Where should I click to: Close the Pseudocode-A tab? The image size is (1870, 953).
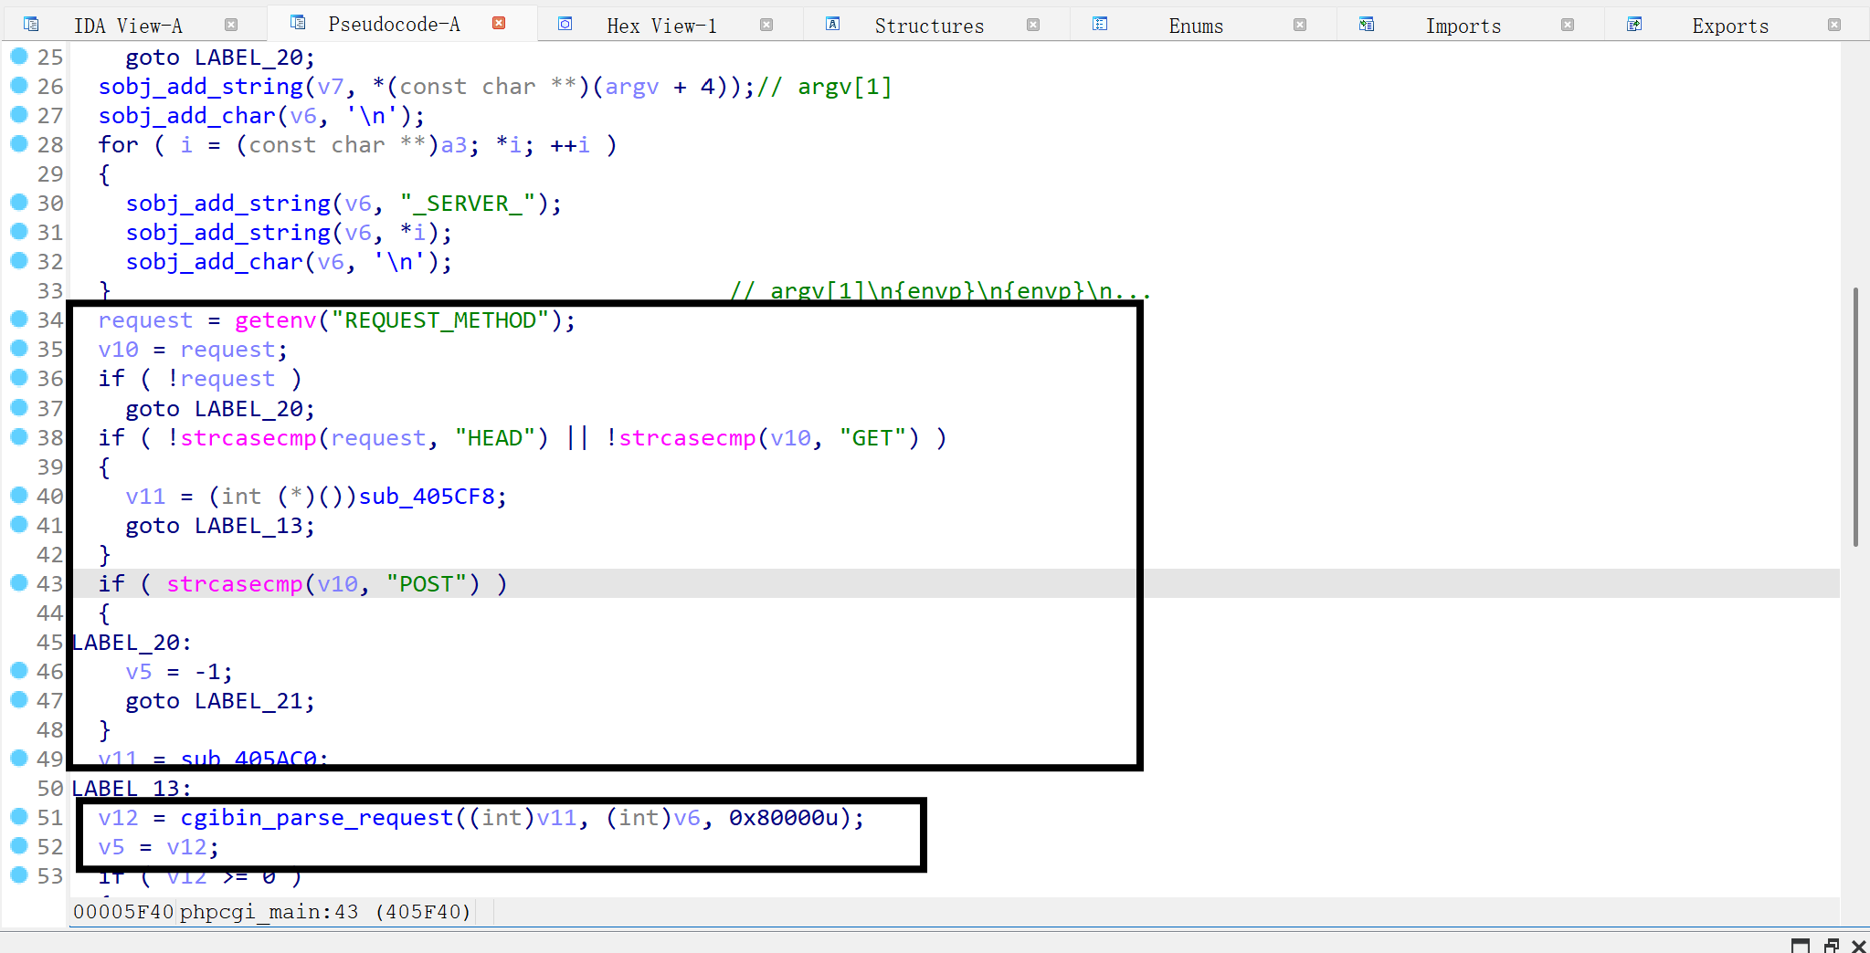(x=499, y=23)
